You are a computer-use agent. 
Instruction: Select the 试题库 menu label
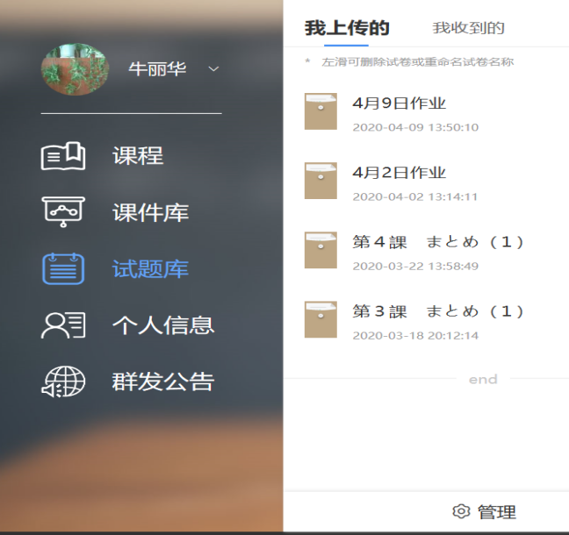[x=150, y=268]
